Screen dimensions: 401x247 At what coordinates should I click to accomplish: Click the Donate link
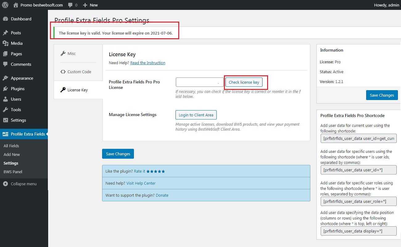click(x=162, y=195)
